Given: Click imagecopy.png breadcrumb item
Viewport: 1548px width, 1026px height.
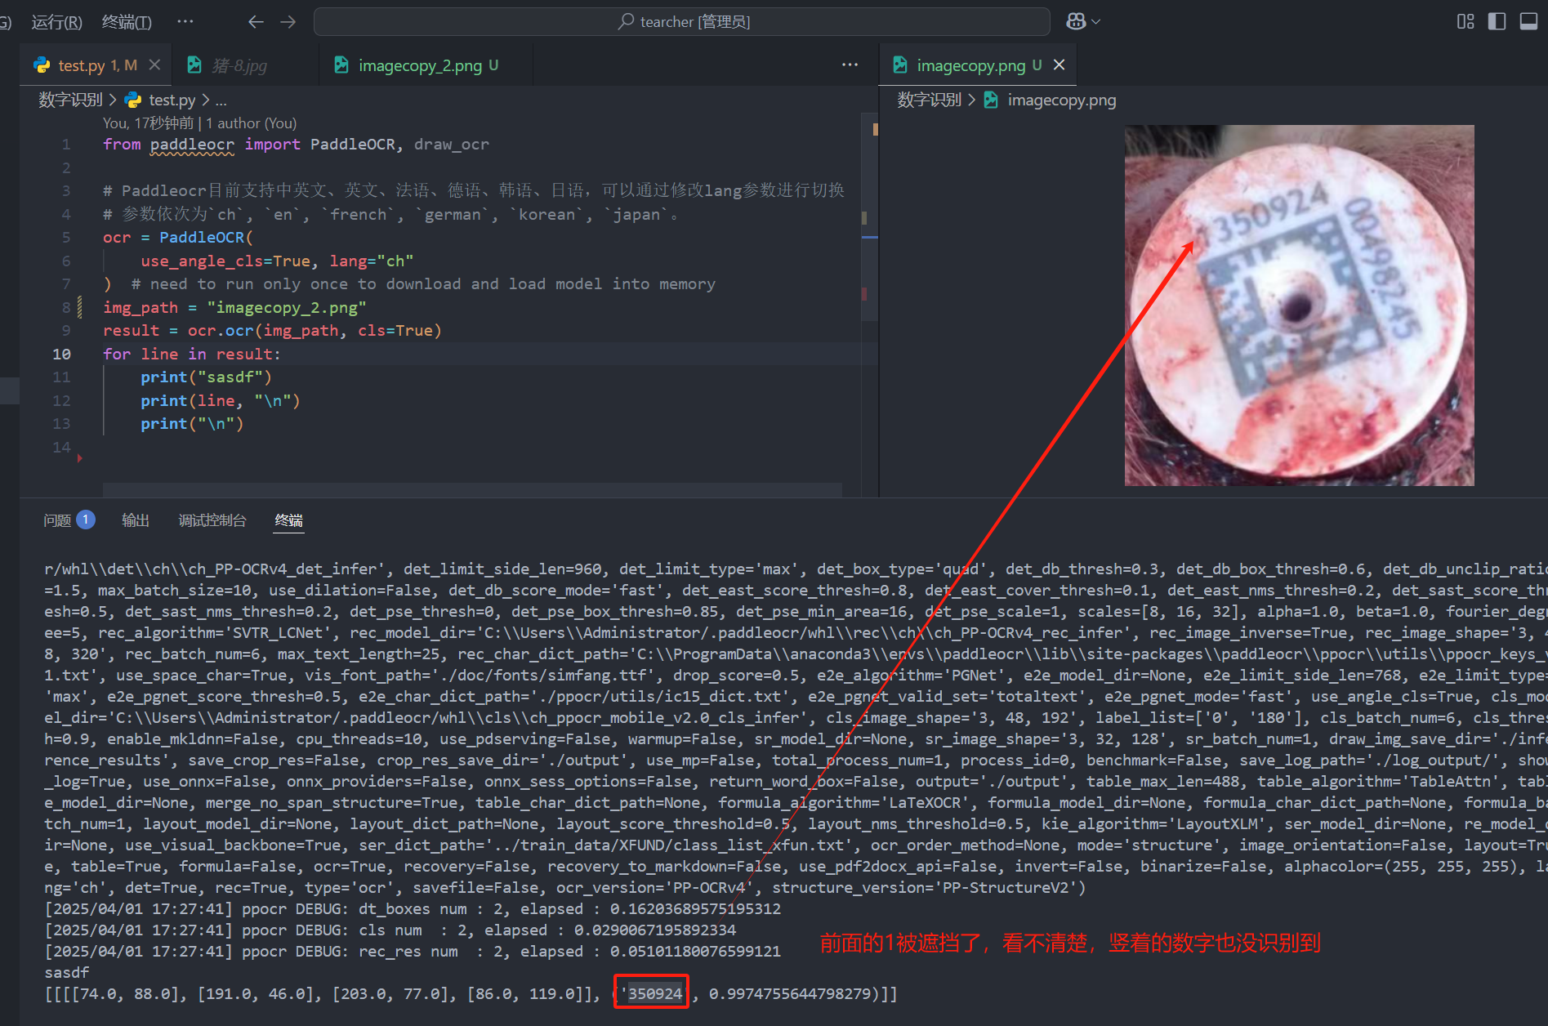Looking at the screenshot, I should click(1061, 100).
